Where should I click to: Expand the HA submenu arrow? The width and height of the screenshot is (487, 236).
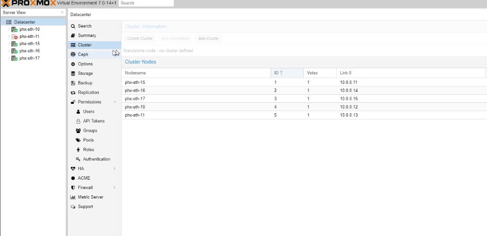pos(114,169)
